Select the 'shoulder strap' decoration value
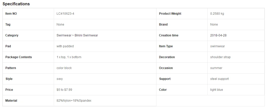This screenshot has height=111, width=276. (220, 57)
